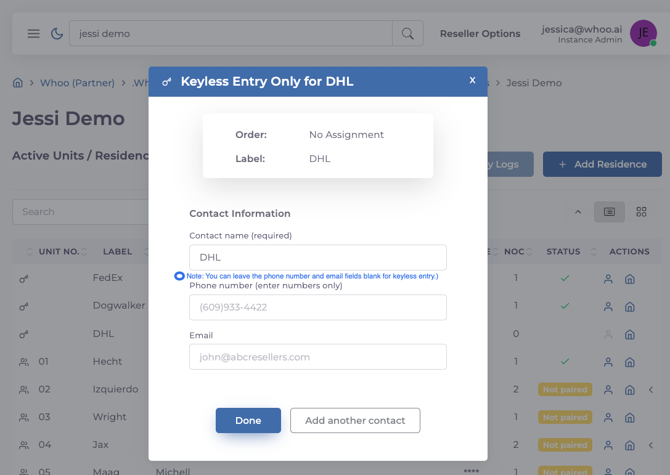
Task: Click the Hecht label cell
Action: click(107, 362)
